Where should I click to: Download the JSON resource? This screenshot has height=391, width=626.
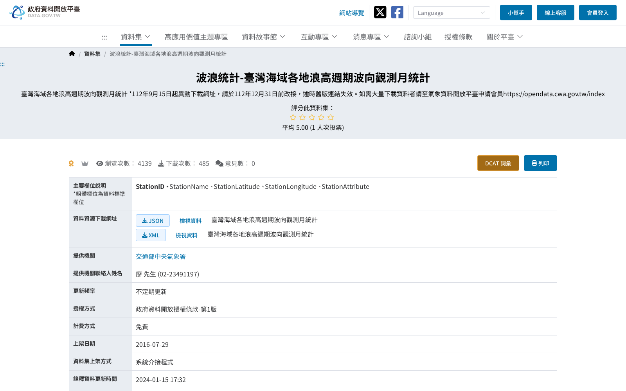coord(153,221)
